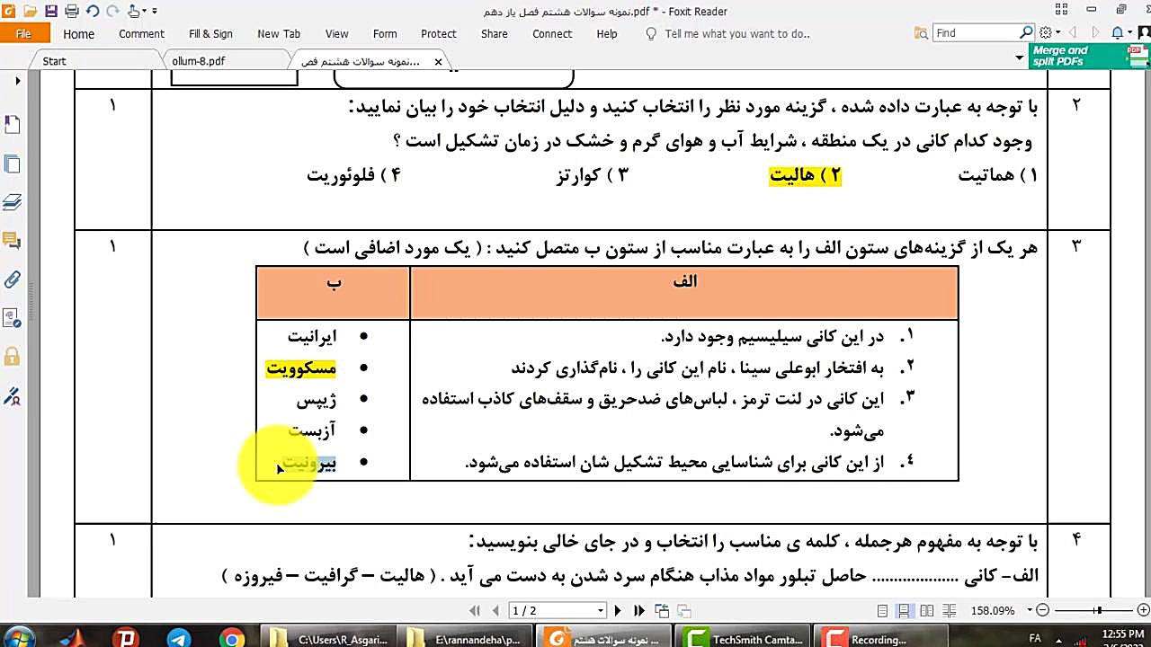Image resolution: width=1151 pixels, height=647 pixels.
Task: Open the Bookmarks panel in the sidebar
Action: click(12, 126)
